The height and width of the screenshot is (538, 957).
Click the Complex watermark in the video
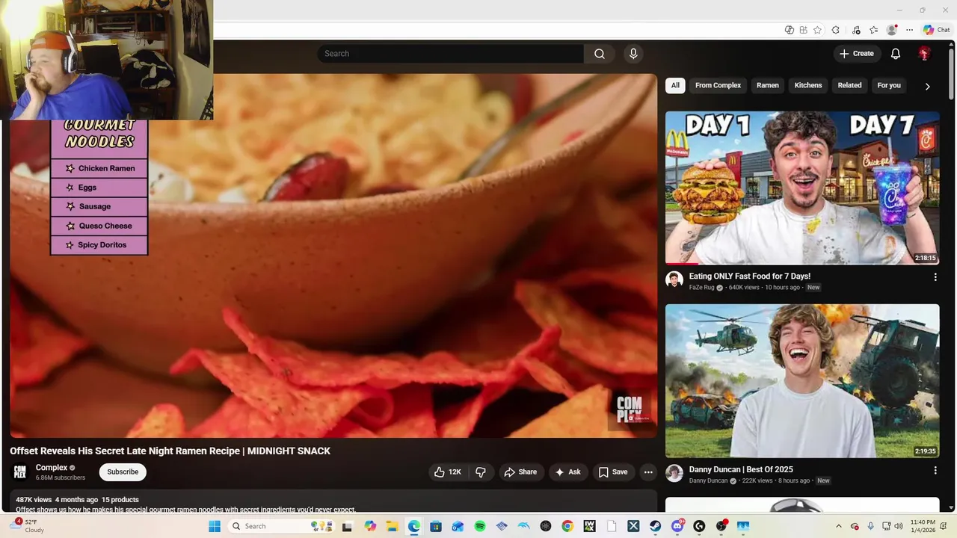point(630,410)
